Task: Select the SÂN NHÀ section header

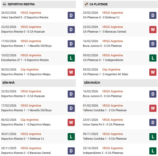Action: coord(8,83)
